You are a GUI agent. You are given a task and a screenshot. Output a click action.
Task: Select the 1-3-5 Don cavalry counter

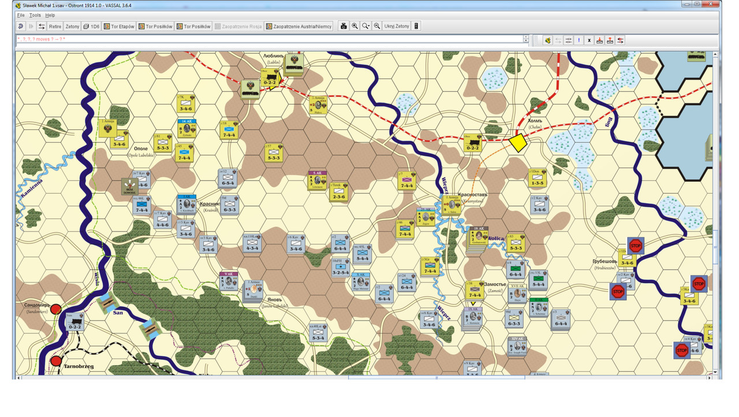[x=538, y=178]
